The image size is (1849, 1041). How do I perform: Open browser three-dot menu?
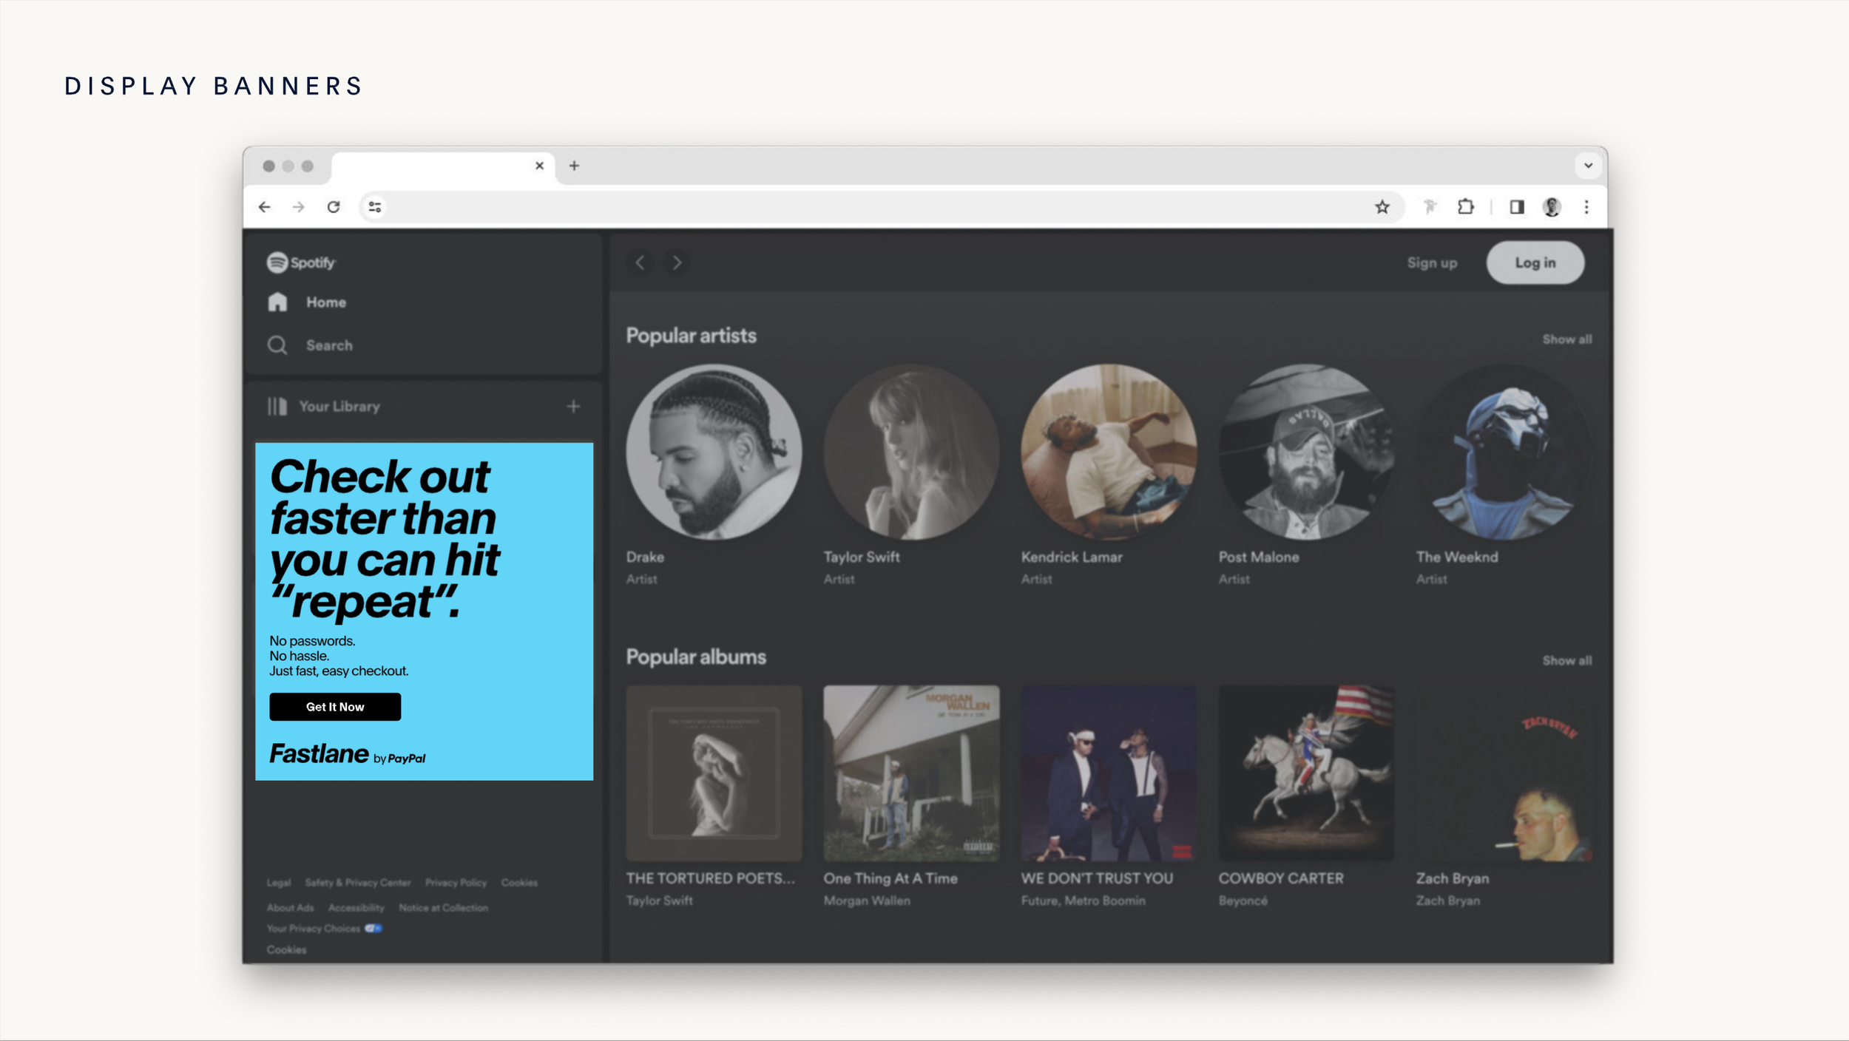1586,207
